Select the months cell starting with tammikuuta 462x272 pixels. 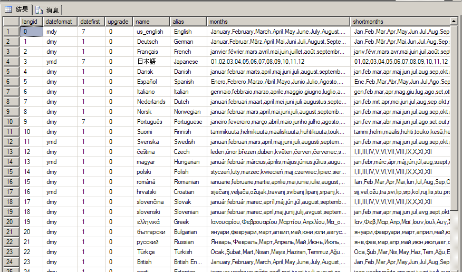click(x=278, y=132)
